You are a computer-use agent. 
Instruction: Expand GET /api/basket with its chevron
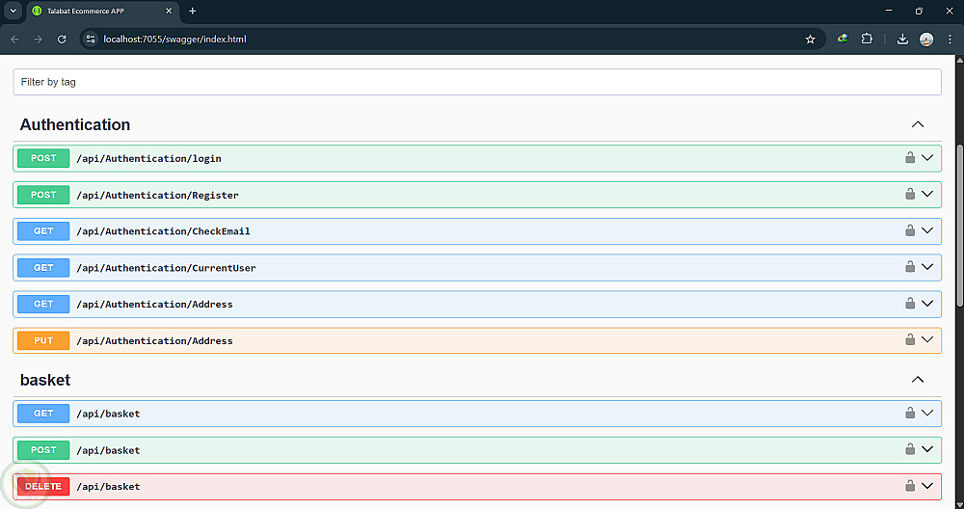coord(927,414)
